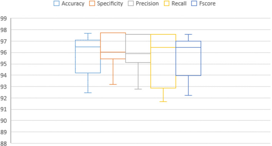Click the Specificity lower whisker cap

(x=113, y=84)
